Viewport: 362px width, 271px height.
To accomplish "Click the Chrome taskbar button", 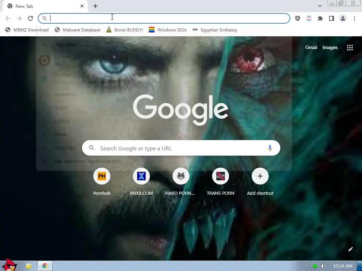I will pyautogui.click(x=45, y=266).
